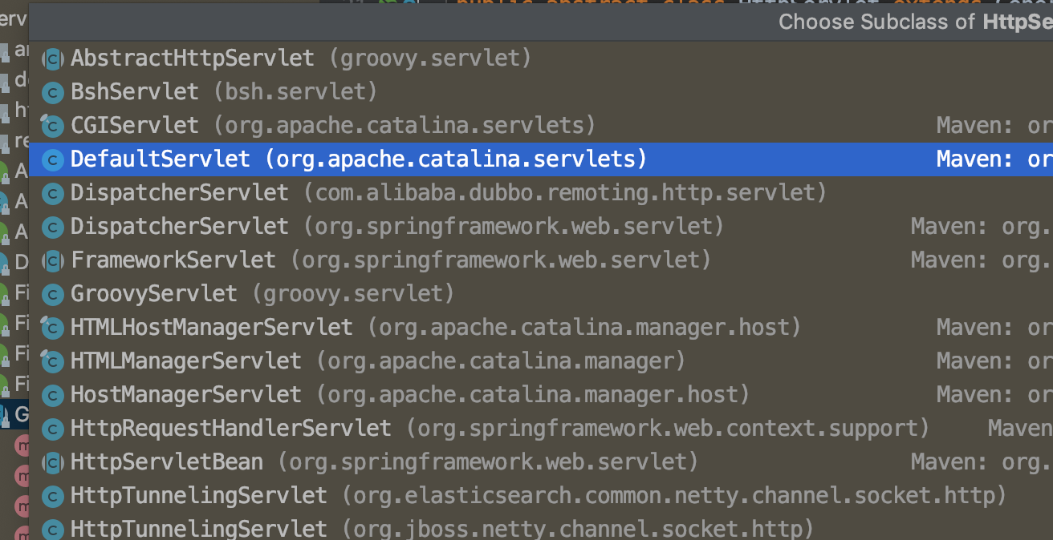Click the 'Choose Subclass of' popup title
Image resolution: width=1053 pixels, height=540 pixels.
pos(916,22)
